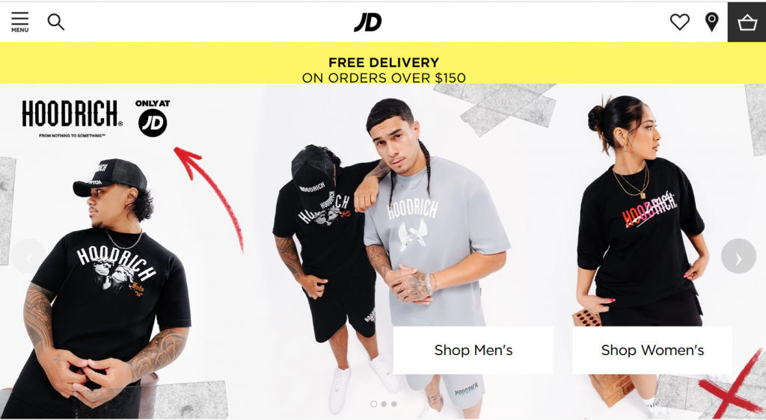
Task: Select the first carousel dot
Action: 374,404
